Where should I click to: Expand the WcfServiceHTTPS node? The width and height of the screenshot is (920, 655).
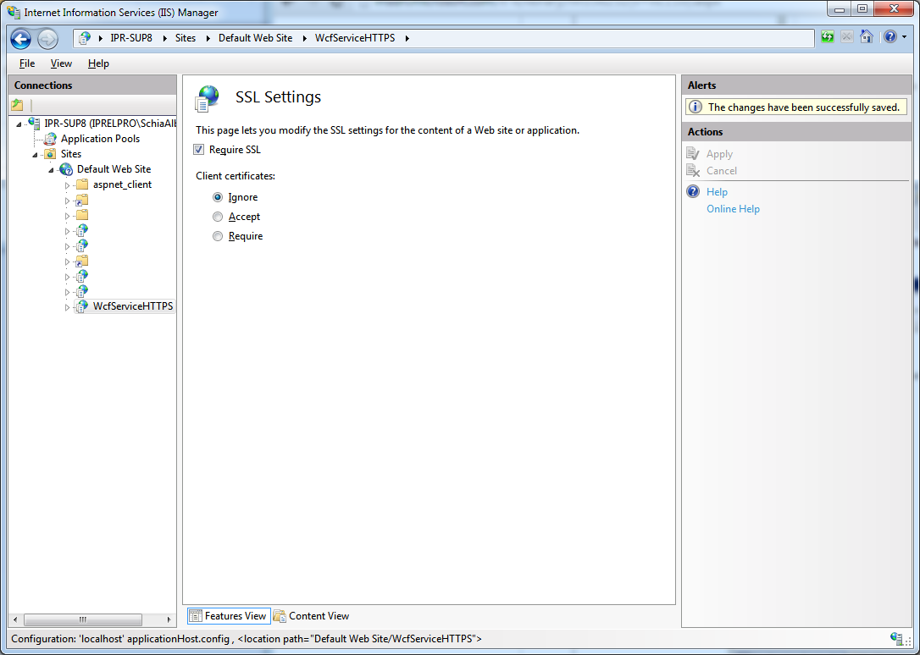click(x=67, y=307)
